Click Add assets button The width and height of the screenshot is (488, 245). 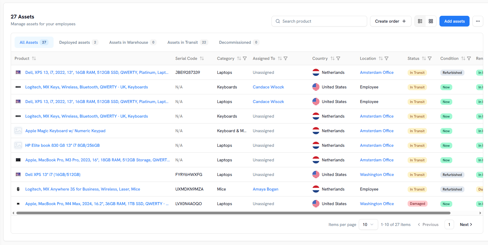[x=454, y=21]
